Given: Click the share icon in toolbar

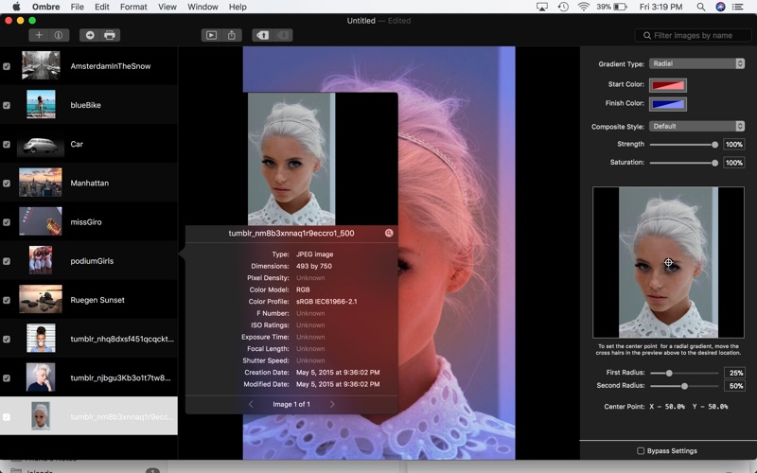Looking at the screenshot, I should pos(232,35).
